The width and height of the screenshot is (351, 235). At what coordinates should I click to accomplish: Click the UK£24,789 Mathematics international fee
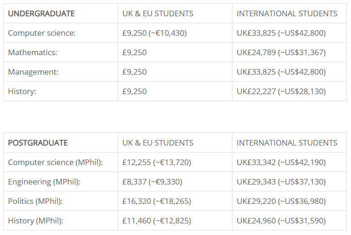281,52
